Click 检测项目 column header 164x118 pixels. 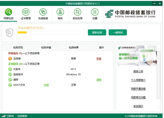point(18,48)
